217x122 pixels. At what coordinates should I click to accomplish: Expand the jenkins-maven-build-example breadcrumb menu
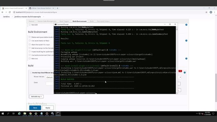(43, 17)
